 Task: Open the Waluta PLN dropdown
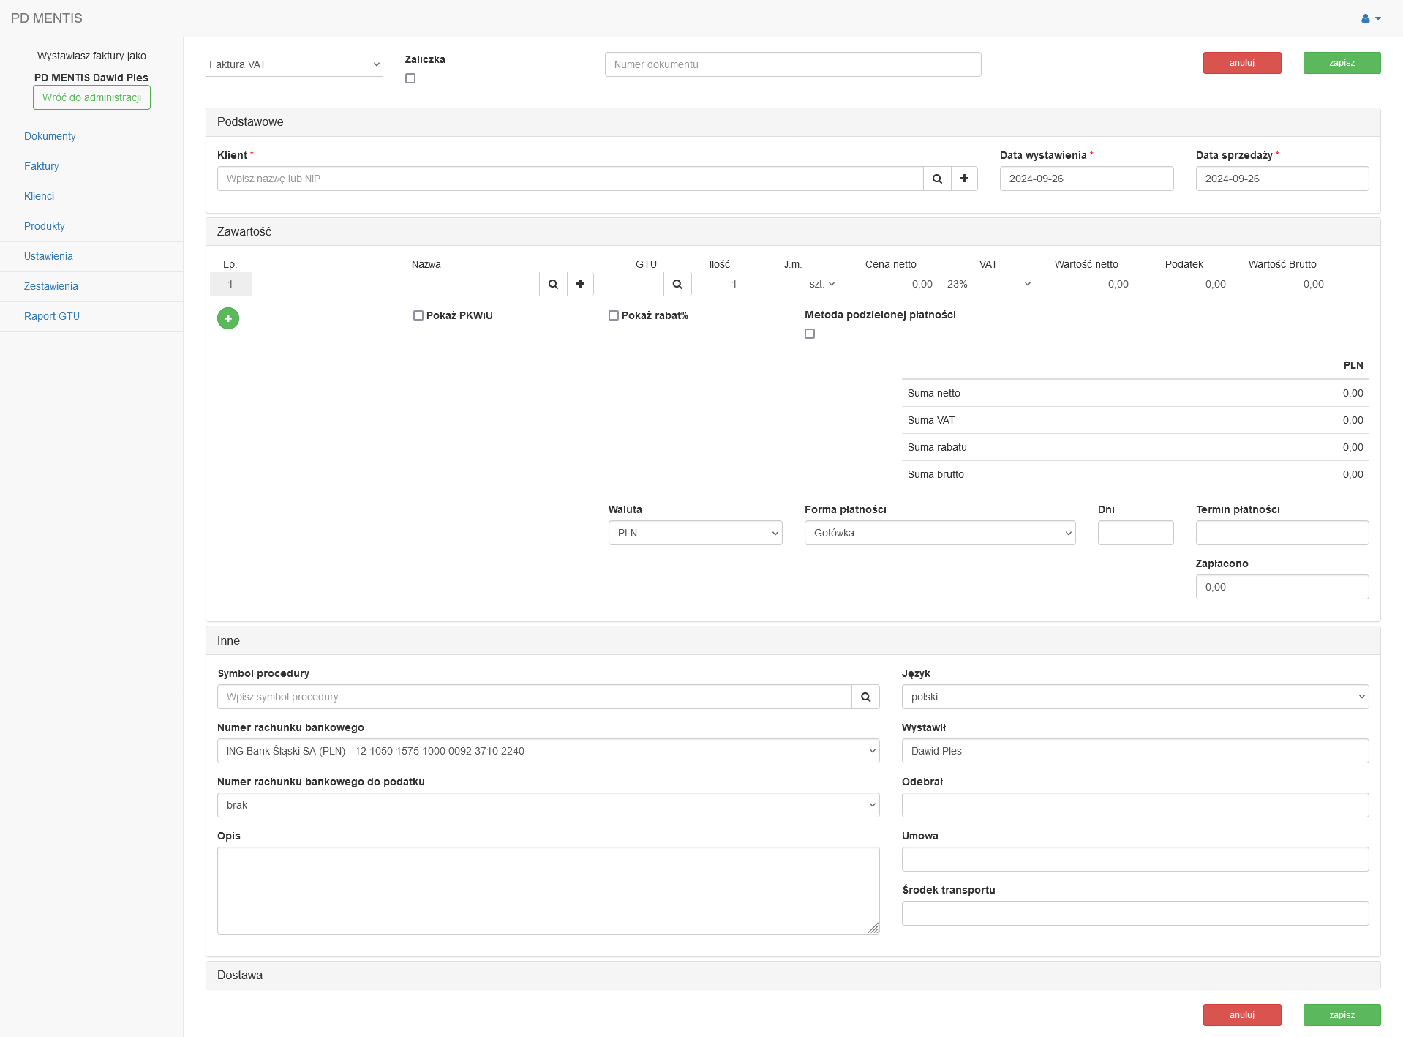(696, 533)
